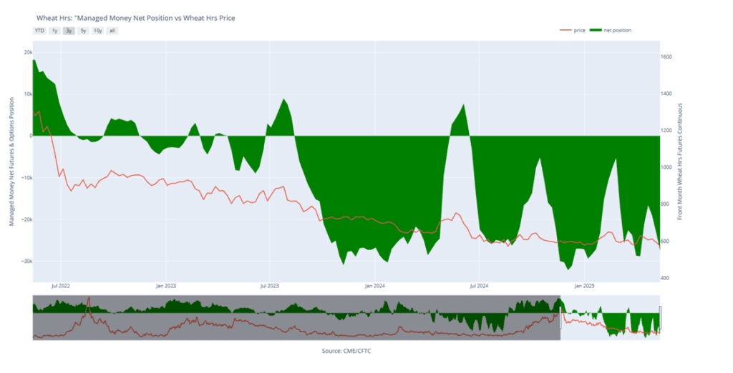Click the Front Month right axis title
733x373 pixels.
pos(680,161)
